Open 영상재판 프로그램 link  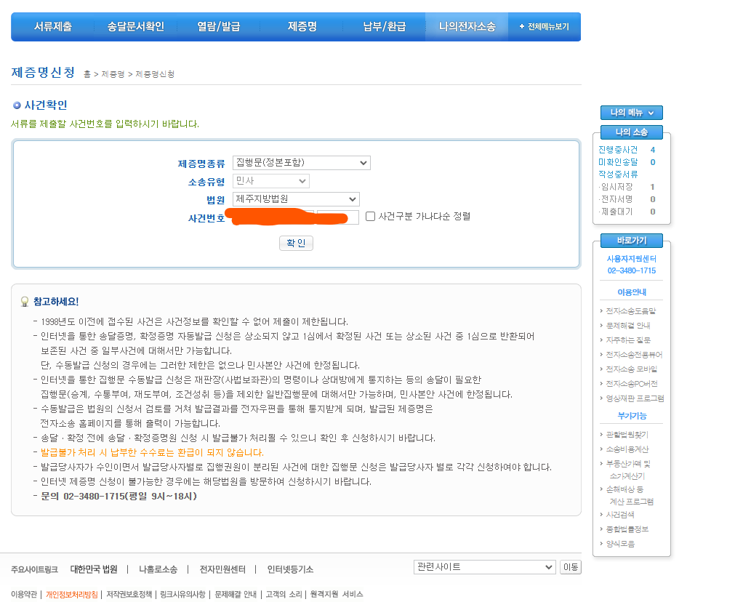coord(635,398)
